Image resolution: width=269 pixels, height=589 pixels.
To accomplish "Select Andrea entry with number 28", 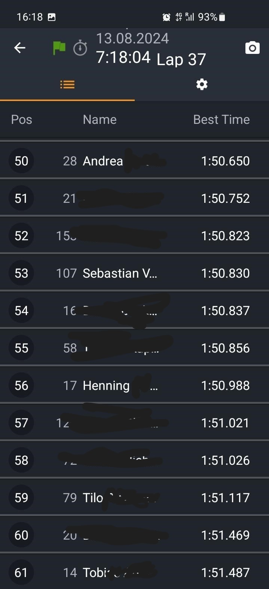I will pos(103,161).
